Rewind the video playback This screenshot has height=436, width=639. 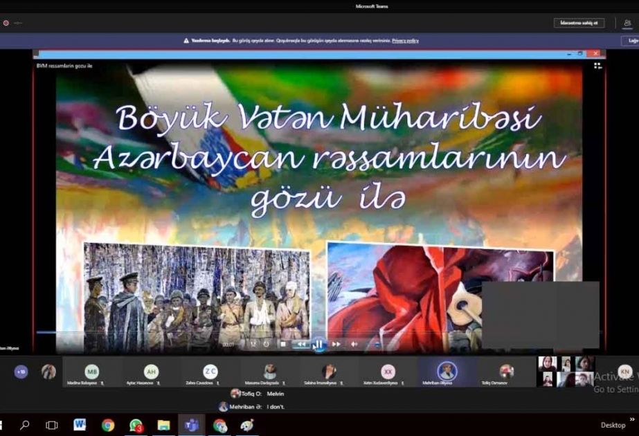(301, 345)
